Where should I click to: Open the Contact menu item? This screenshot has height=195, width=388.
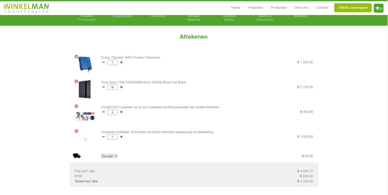click(x=322, y=8)
